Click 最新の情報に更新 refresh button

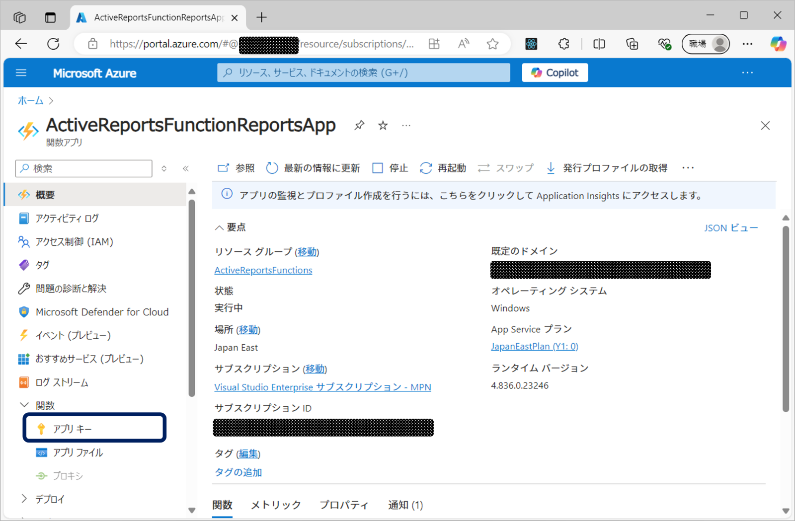[x=313, y=168]
